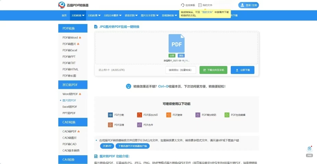This screenshot has height=164, width=317.
Task: Click the PDF旋转 icon
Action: [x=169, y=115]
